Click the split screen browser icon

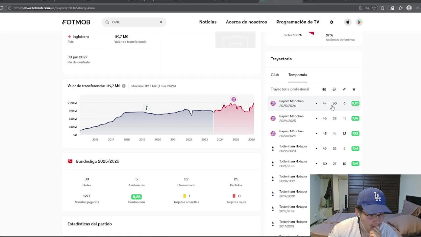click(x=361, y=8)
